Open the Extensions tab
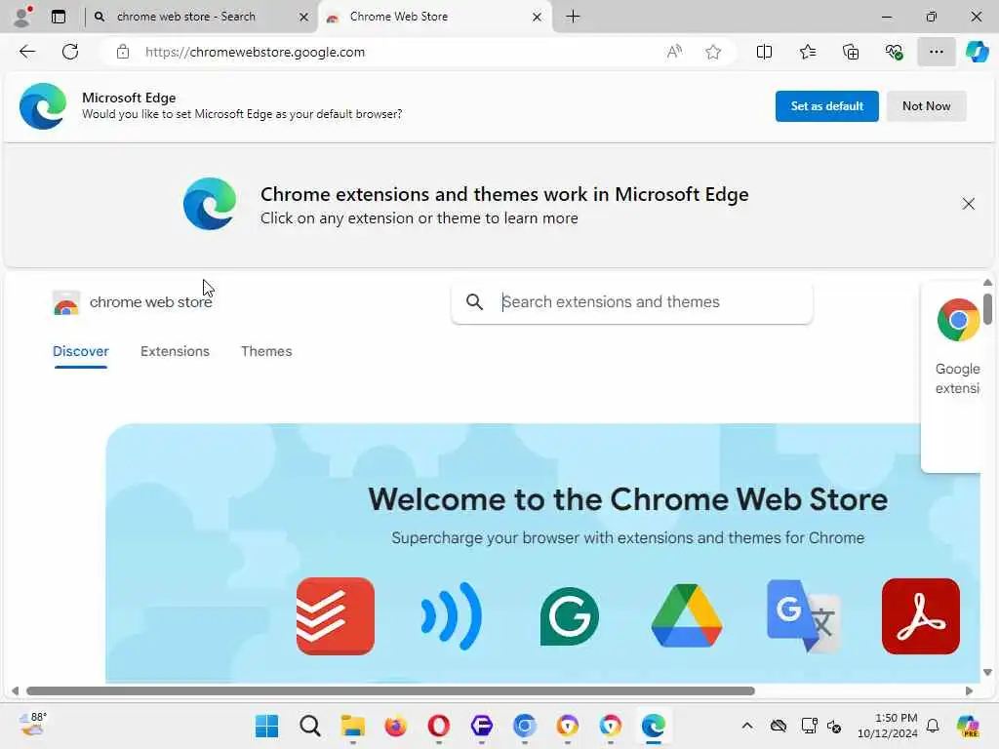Viewport: 999px width, 749px height. [175, 351]
